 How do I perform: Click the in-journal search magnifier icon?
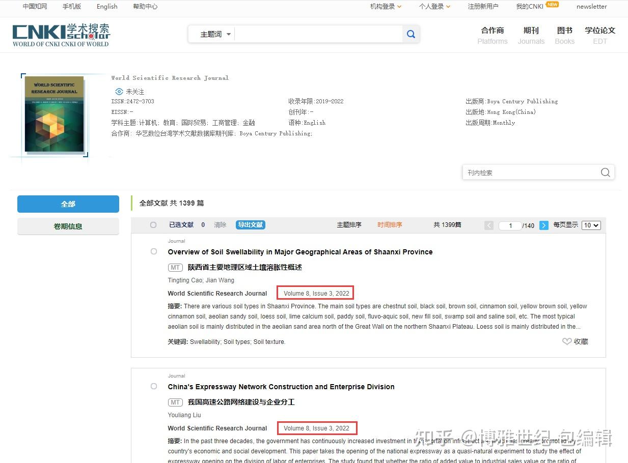pos(605,172)
